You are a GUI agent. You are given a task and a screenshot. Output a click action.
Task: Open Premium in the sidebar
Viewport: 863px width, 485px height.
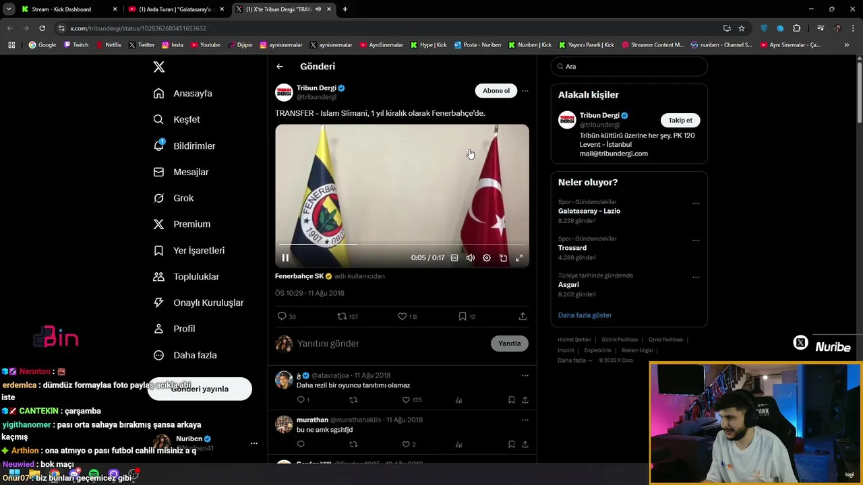181,224
